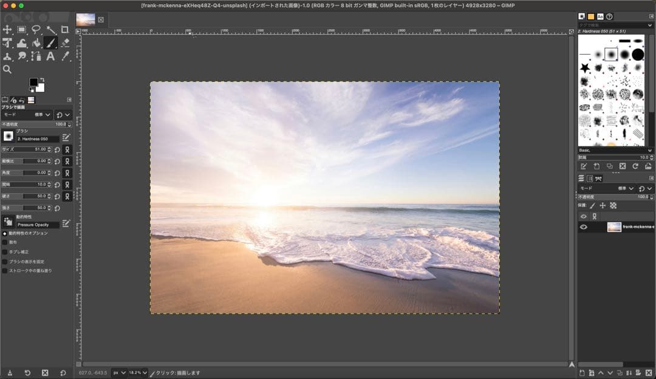Switch to the Patterns tab in brushes dock
This screenshot has height=379, width=656.
[x=590, y=16]
